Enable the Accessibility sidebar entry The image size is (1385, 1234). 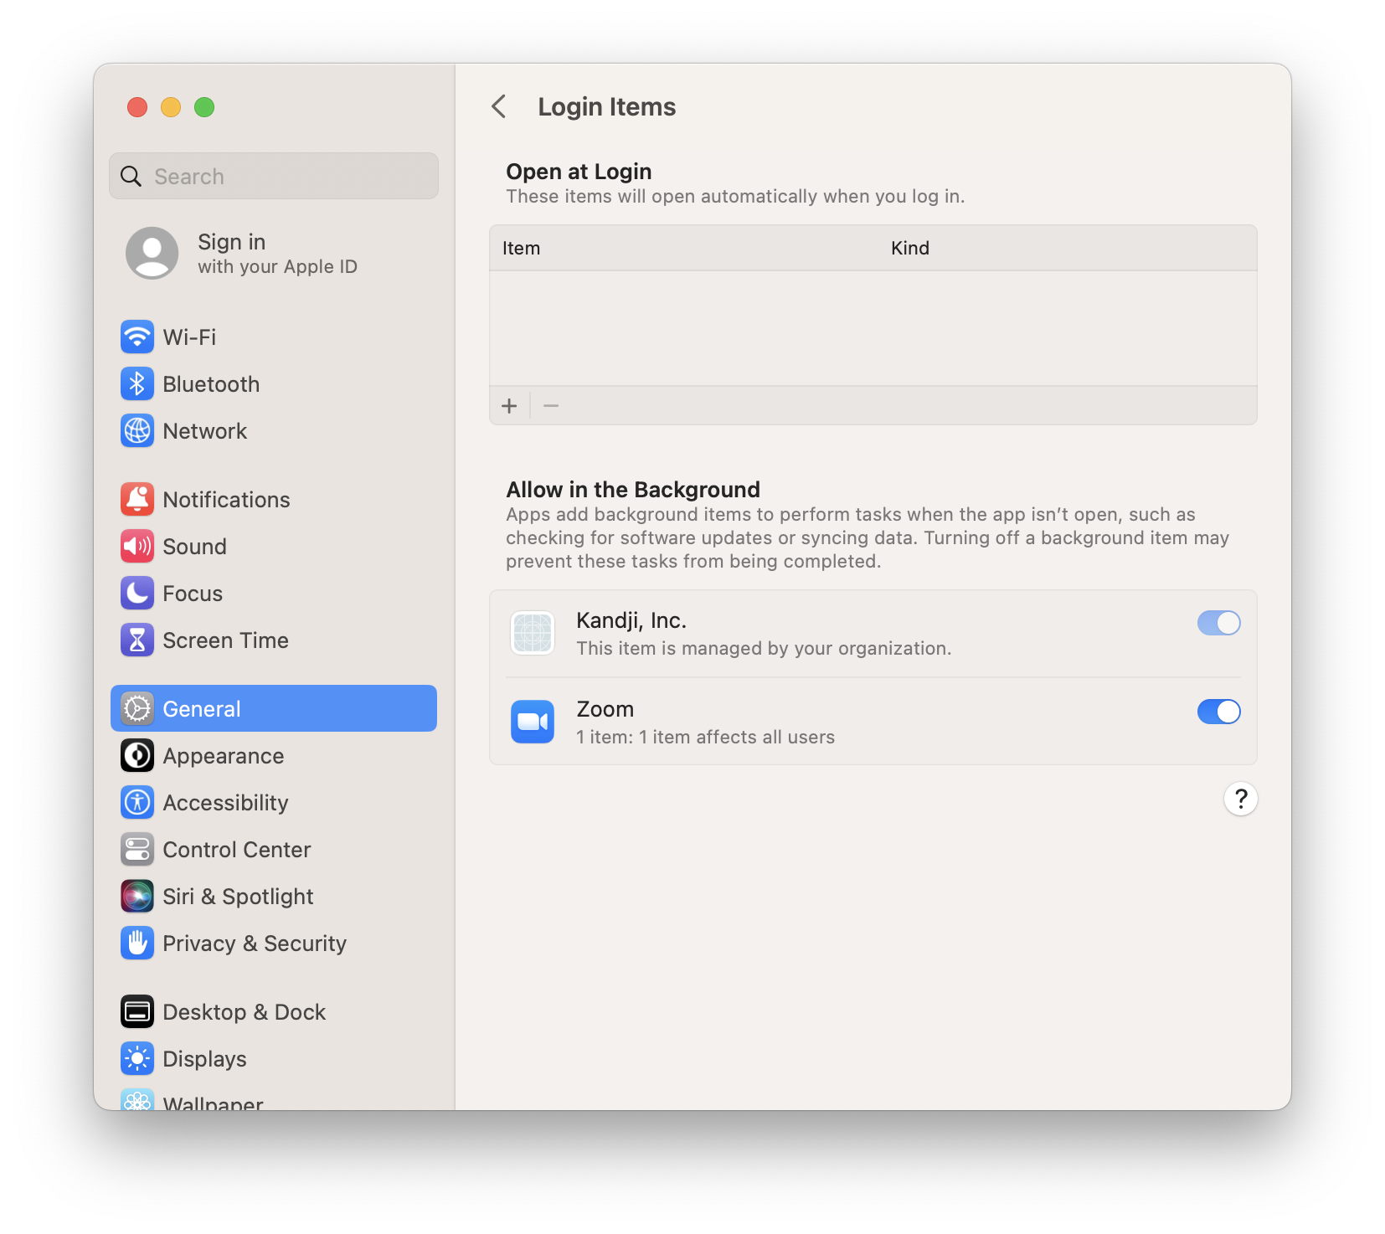[225, 802]
